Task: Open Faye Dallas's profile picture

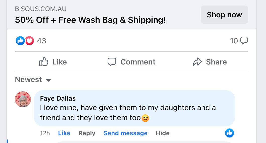Action: [x=23, y=99]
